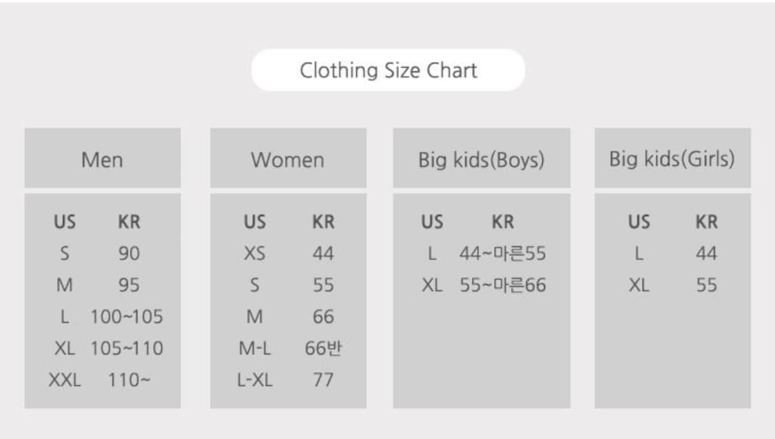Click the 100~105 size value

coord(127,317)
